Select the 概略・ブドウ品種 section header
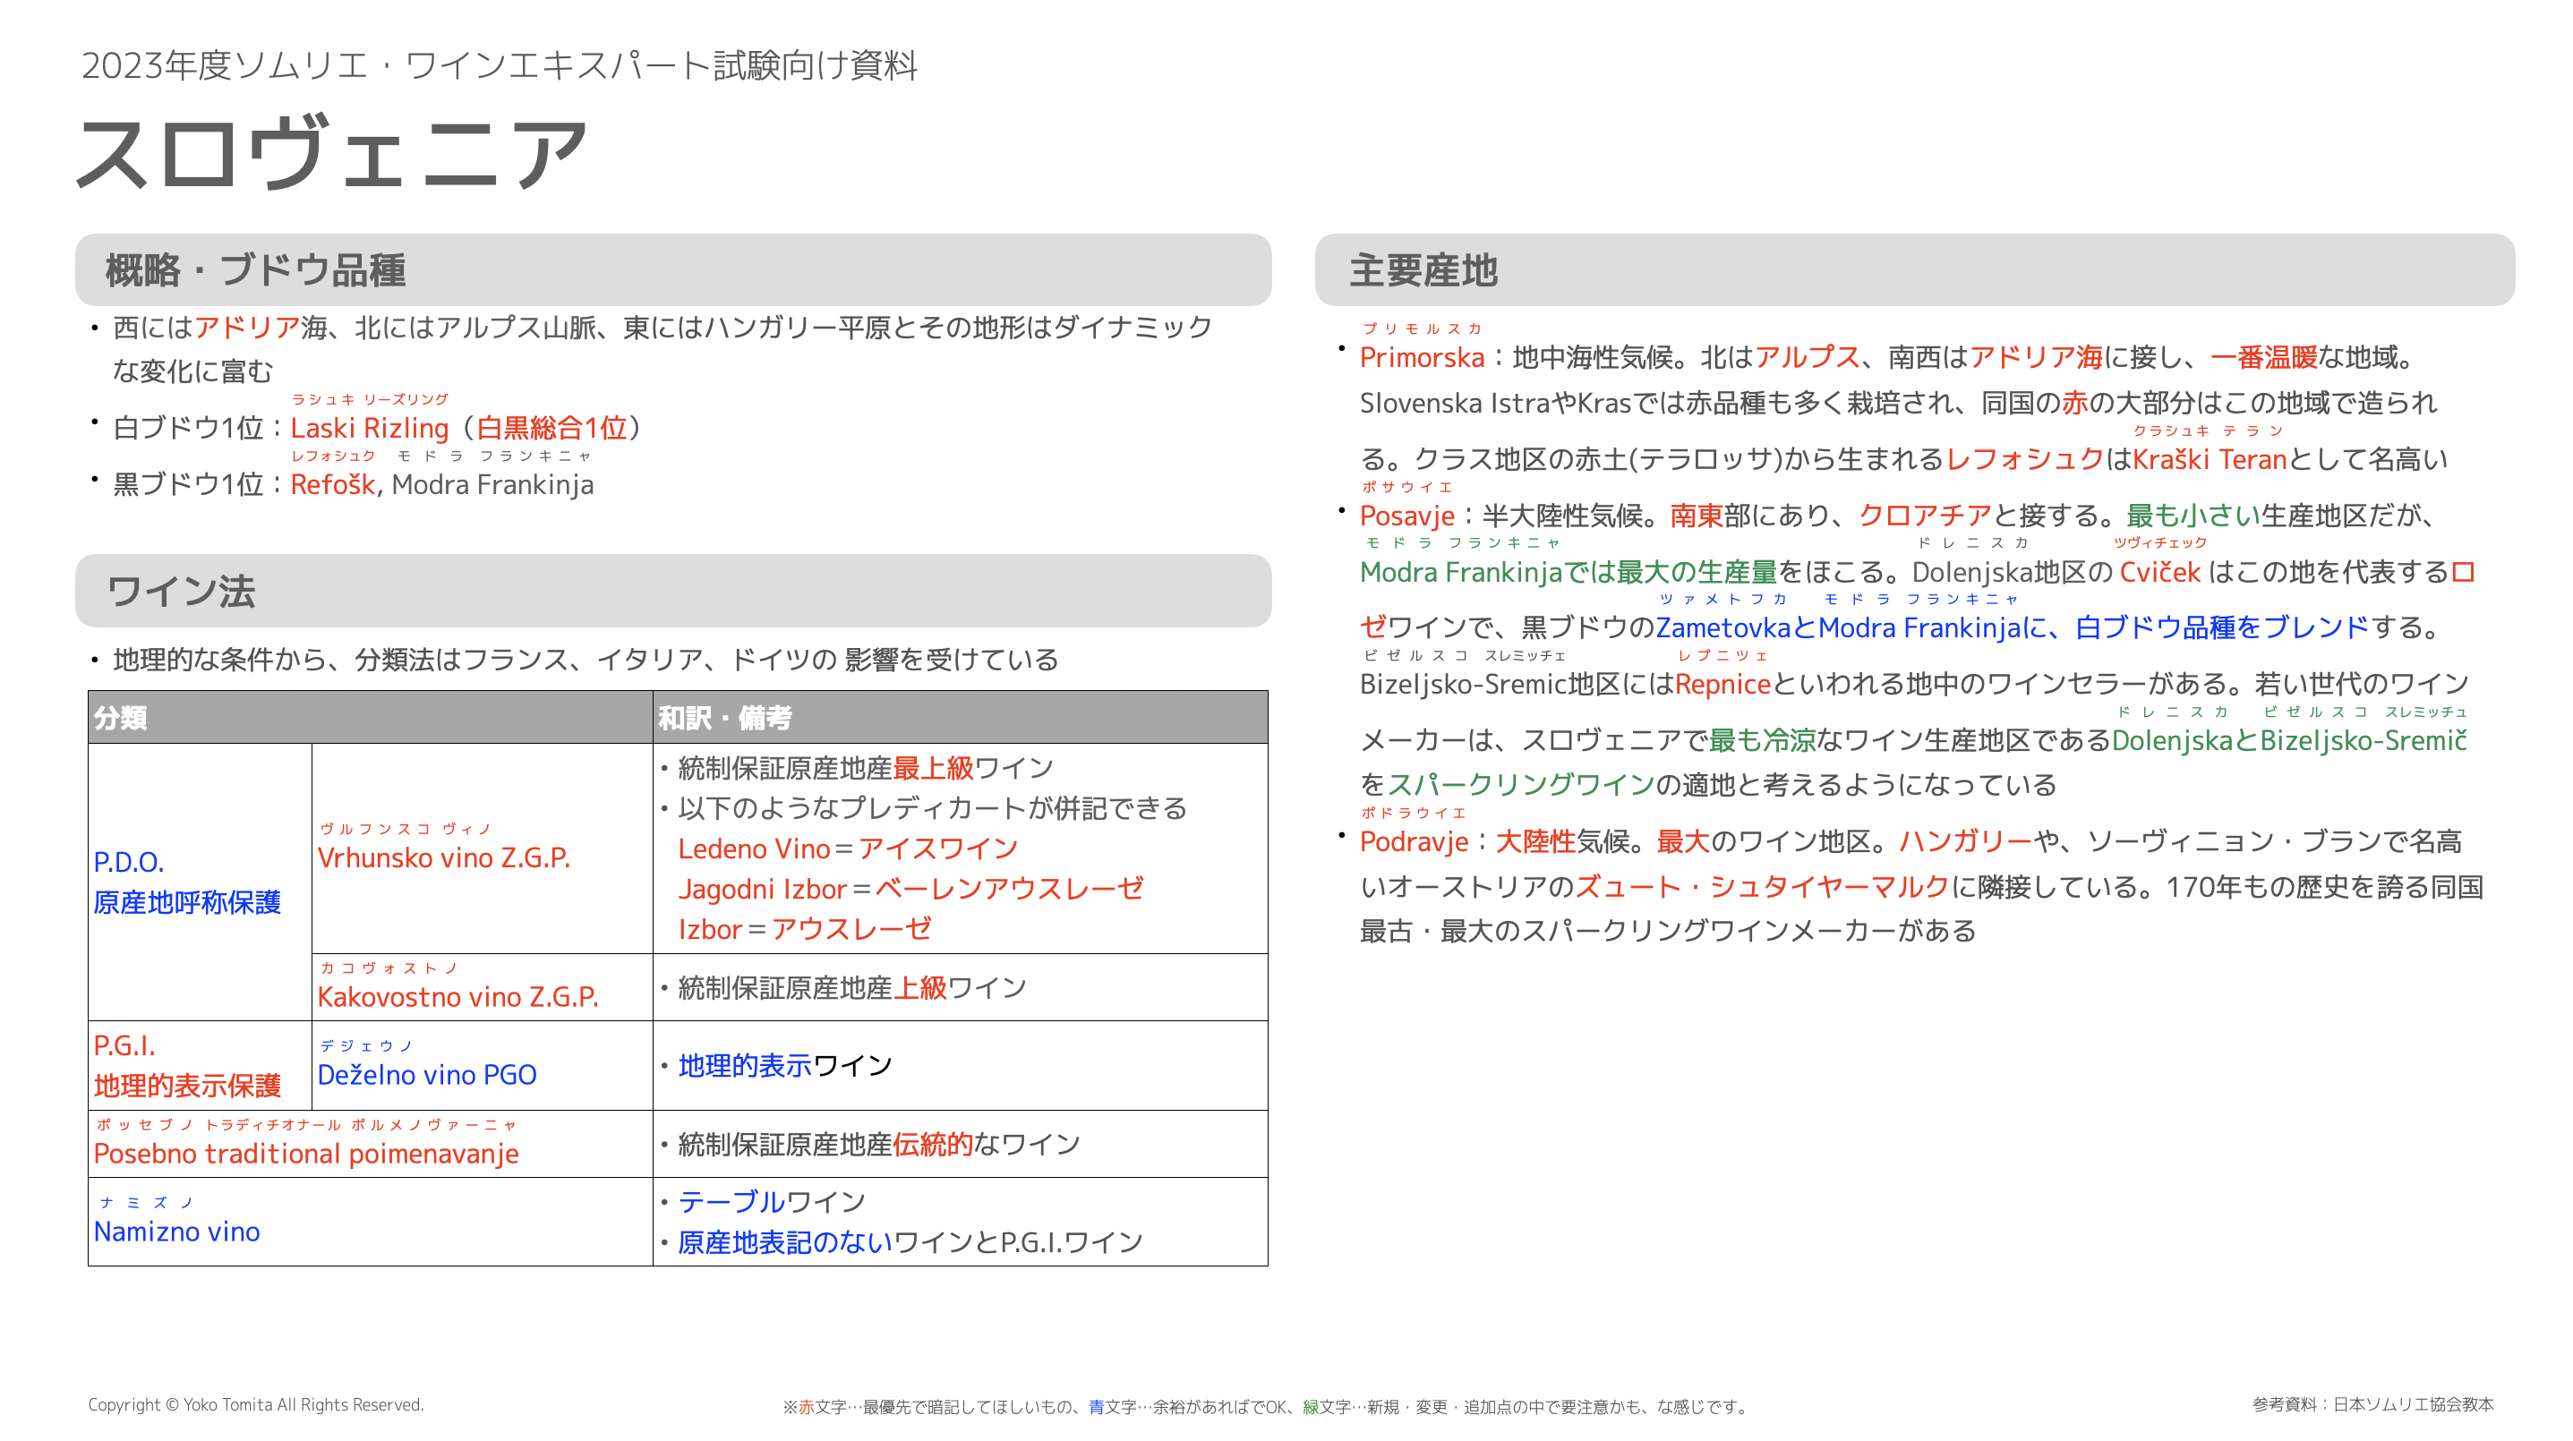 [672, 269]
